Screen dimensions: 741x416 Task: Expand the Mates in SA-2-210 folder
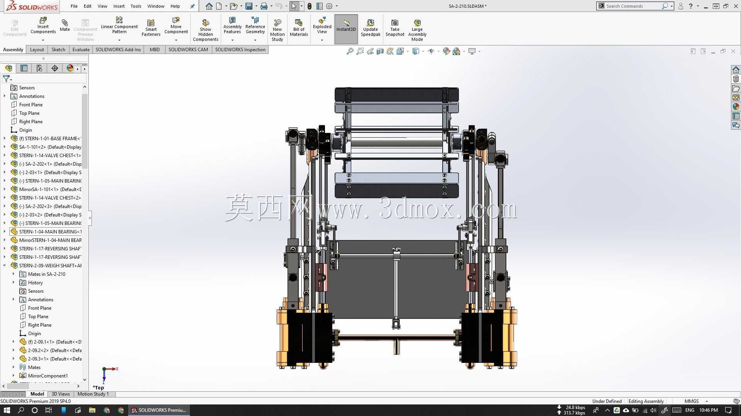tap(14, 274)
